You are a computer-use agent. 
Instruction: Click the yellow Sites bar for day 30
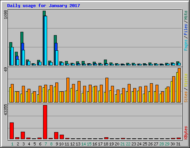tap(171, 92)
